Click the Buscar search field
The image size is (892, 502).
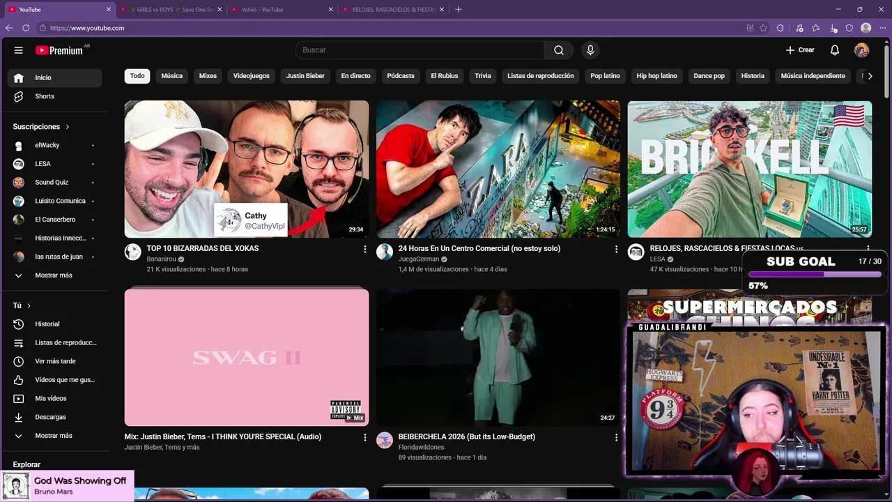pyautogui.click(x=420, y=50)
